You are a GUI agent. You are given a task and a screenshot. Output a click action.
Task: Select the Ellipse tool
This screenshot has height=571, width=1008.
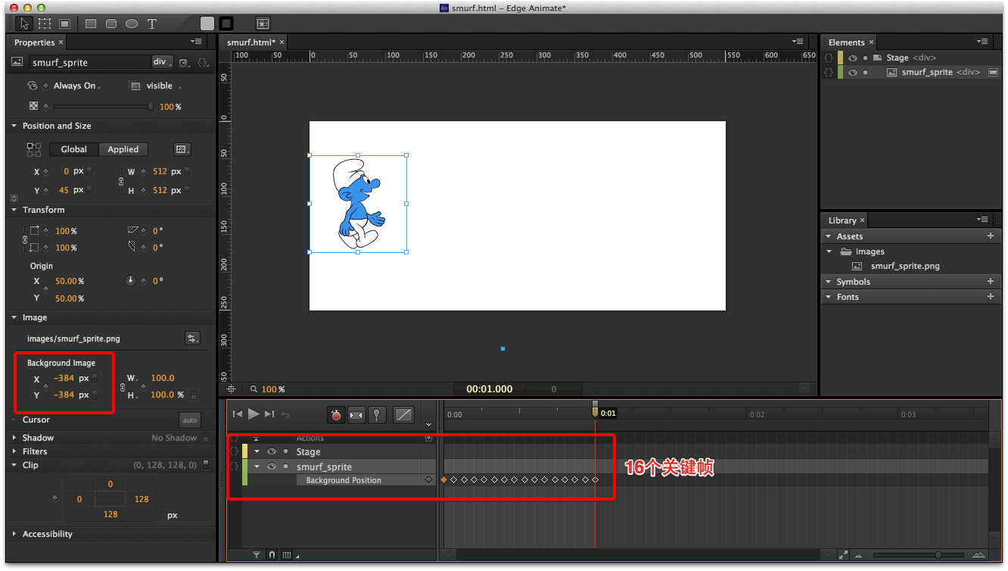pos(132,23)
